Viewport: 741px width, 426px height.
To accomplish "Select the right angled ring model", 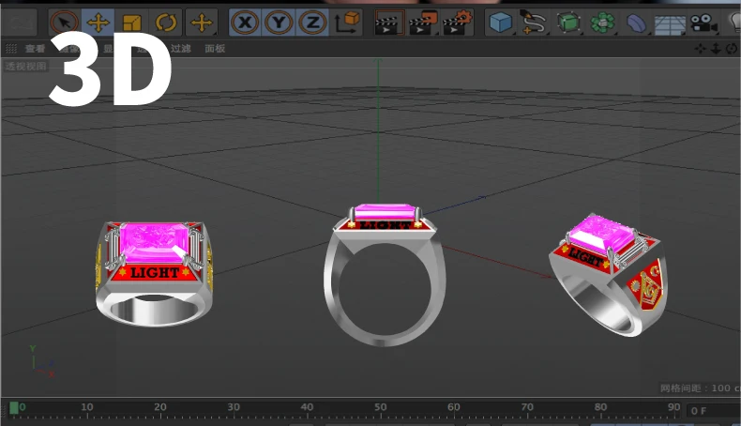I will [609, 274].
